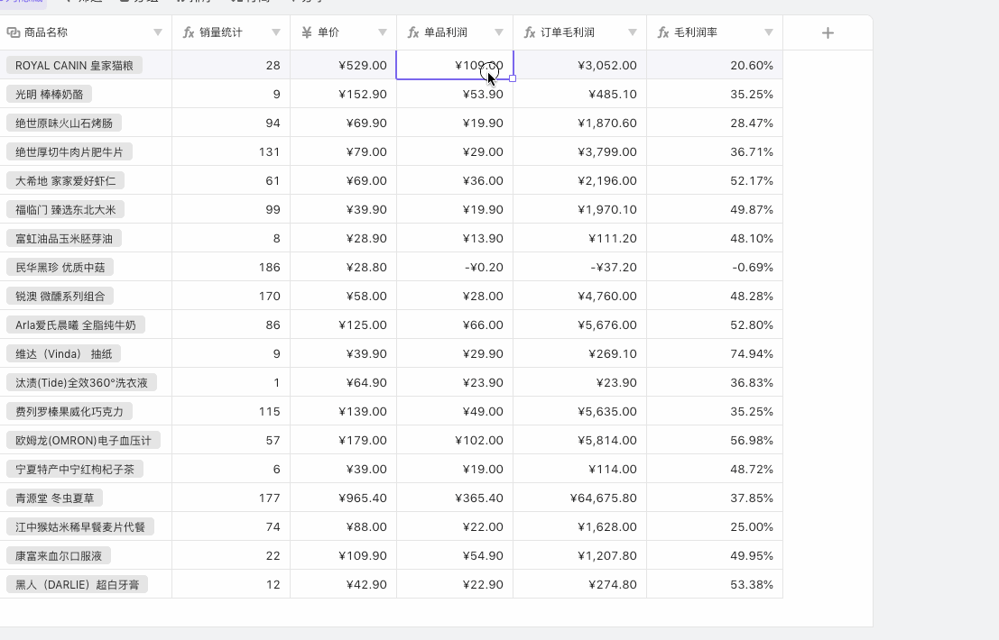Expand the 销量统计 column header menu arrow

click(276, 32)
